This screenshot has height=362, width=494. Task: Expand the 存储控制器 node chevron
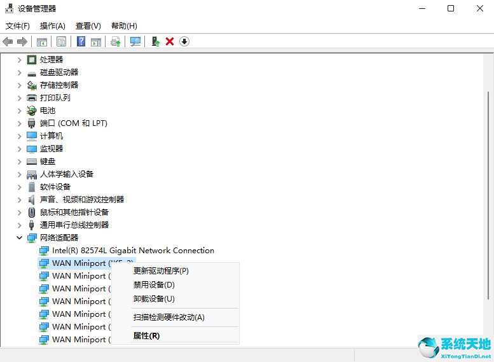20,85
